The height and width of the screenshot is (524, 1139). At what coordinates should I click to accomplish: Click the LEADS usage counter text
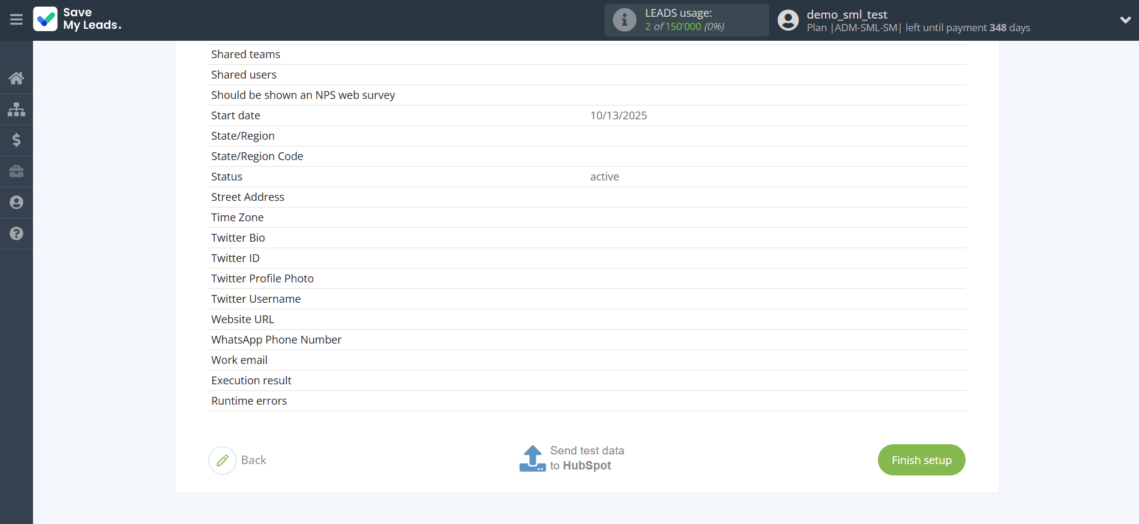(684, 26)
